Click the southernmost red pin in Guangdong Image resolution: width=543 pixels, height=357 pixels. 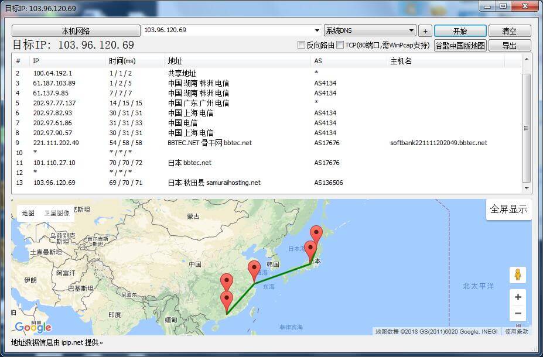pyautogui.click(x=227, y=301)
